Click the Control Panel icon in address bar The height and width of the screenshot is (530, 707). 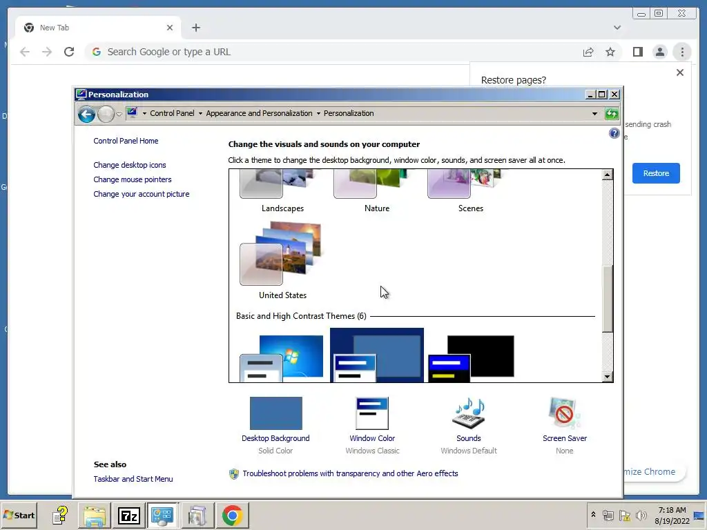tap(132, 112)
